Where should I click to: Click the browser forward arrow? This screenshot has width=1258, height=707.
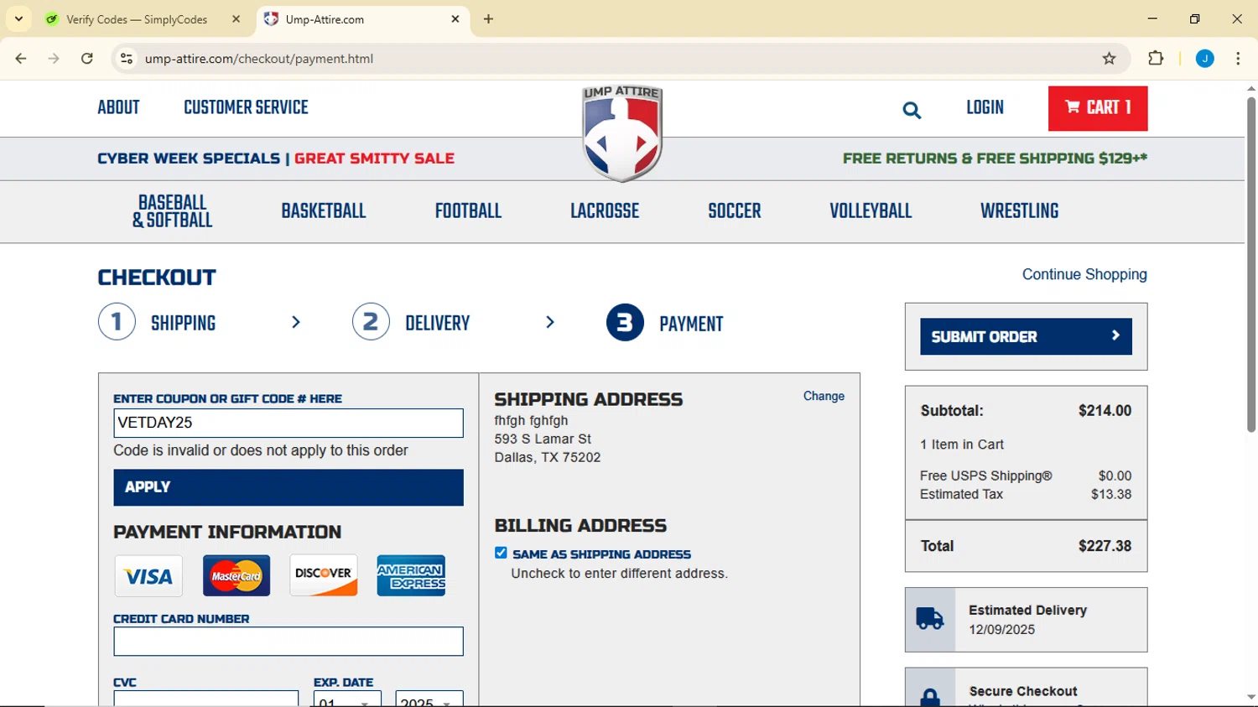[54, 59]
